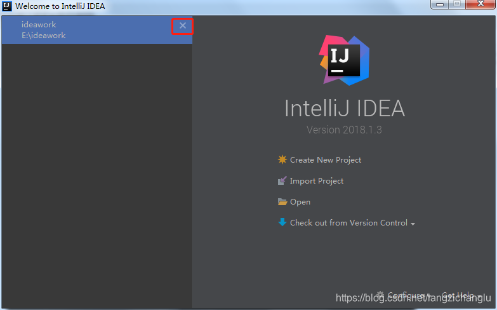
Task: Click the Version 2018.1.3 text
Action: (344, 130)
